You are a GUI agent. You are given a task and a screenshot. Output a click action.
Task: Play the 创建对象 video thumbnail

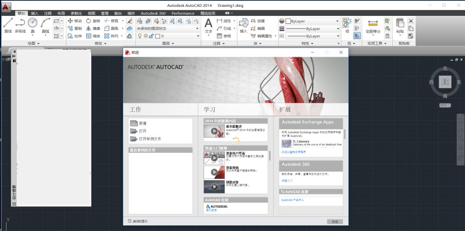coord(214,187)
